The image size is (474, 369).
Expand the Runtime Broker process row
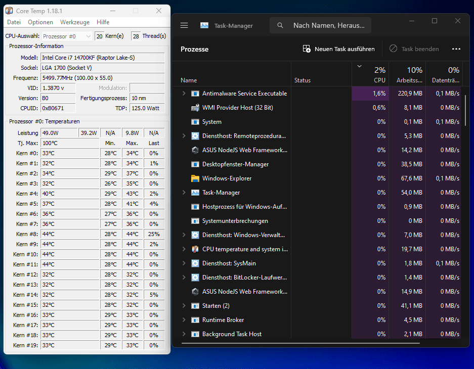pyautogui.click(x=184, y=320)
